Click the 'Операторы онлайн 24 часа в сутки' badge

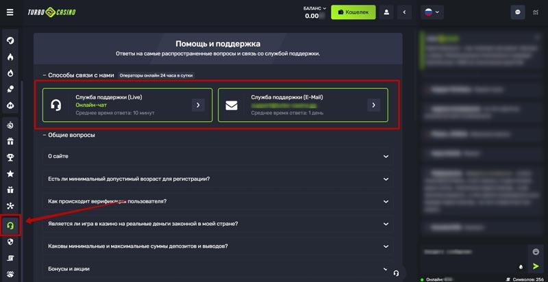156,75
